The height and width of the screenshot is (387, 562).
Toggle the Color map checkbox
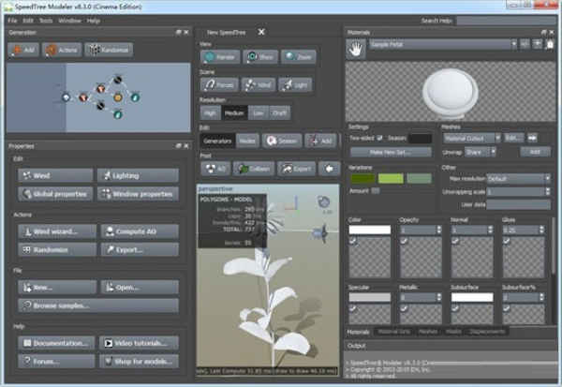(x=352, y=242)
